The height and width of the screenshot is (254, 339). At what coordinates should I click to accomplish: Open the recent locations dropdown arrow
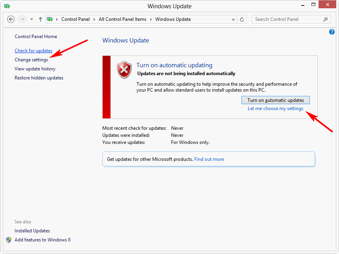31,19
